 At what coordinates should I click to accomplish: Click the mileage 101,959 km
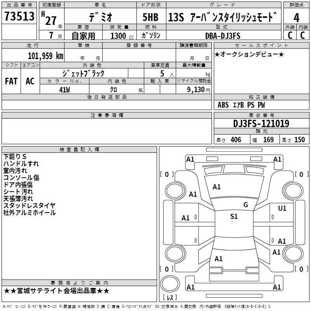tap(45, 56)
